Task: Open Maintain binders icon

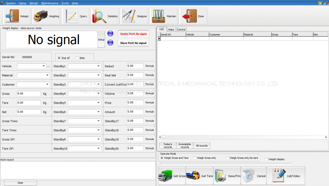Action: click(x=158, y=16)
